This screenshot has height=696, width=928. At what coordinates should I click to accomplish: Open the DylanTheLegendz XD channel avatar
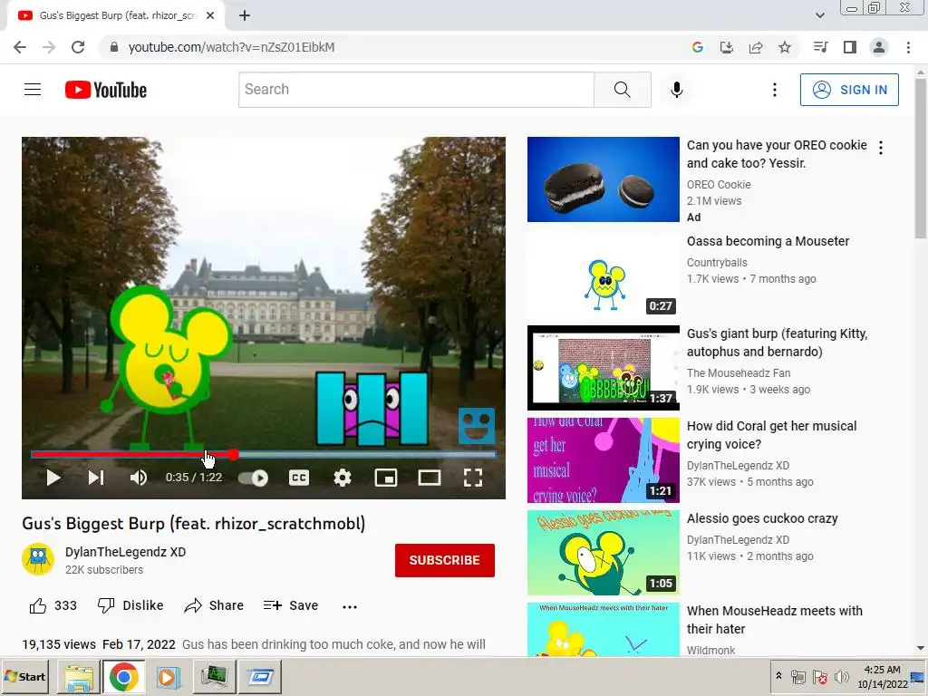coord(38,558)
